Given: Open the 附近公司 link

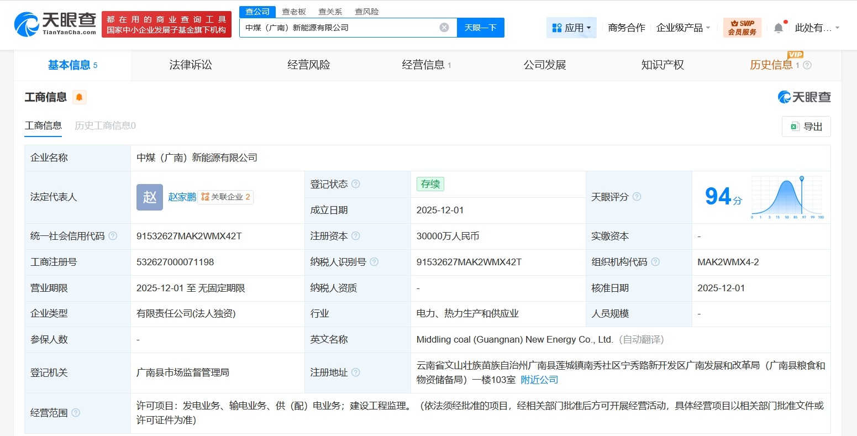Looking at the screenshot, I should click(x=539, y=380).
